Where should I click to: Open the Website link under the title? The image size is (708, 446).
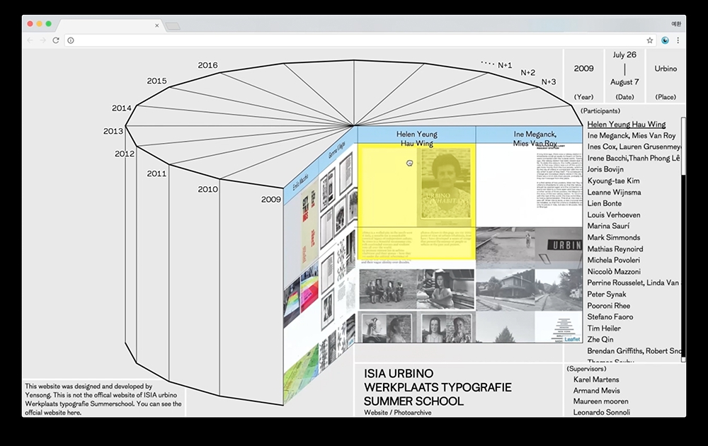tap(376, 413)
